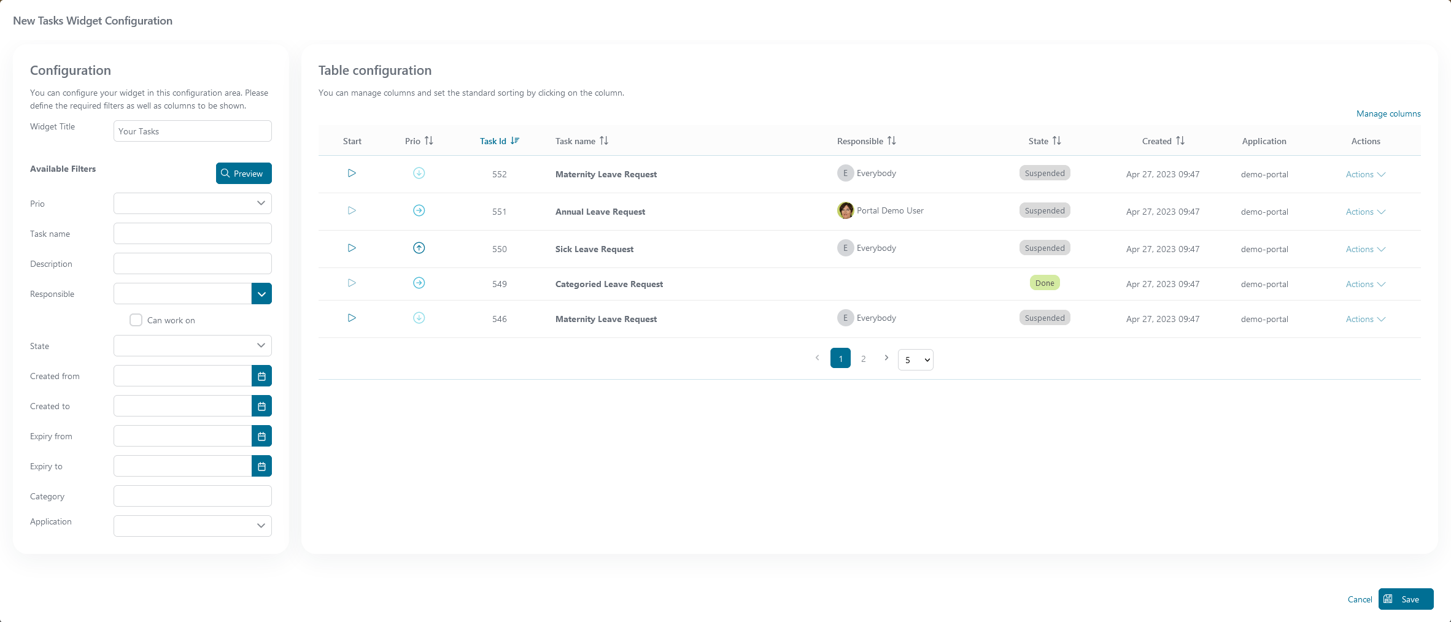Open Created to calendar picker

(261, 406)
